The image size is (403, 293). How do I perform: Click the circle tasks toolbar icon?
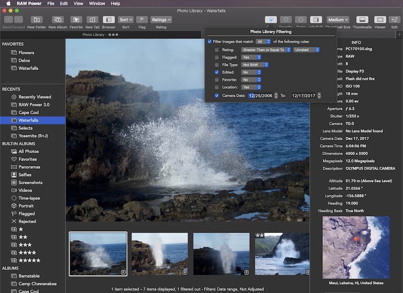tap(301, 20)
